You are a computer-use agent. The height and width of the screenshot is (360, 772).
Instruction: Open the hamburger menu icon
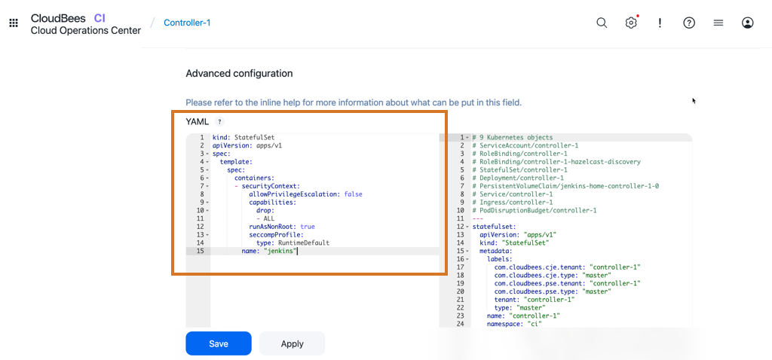point(718,23)
